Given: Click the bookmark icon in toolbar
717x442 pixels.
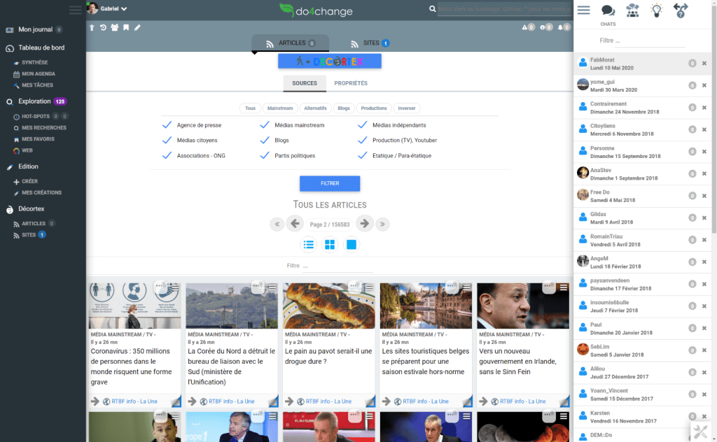Looking at the screenshot, I should tap(126, 27).
